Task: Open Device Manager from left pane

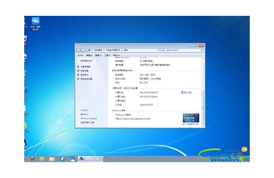Action: point(85,67)
